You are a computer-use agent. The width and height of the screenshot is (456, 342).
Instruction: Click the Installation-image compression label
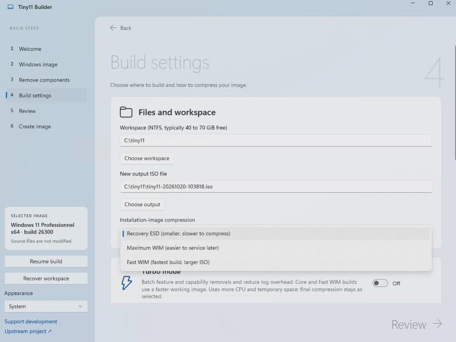pyautogui.click(x=157, y=220)
